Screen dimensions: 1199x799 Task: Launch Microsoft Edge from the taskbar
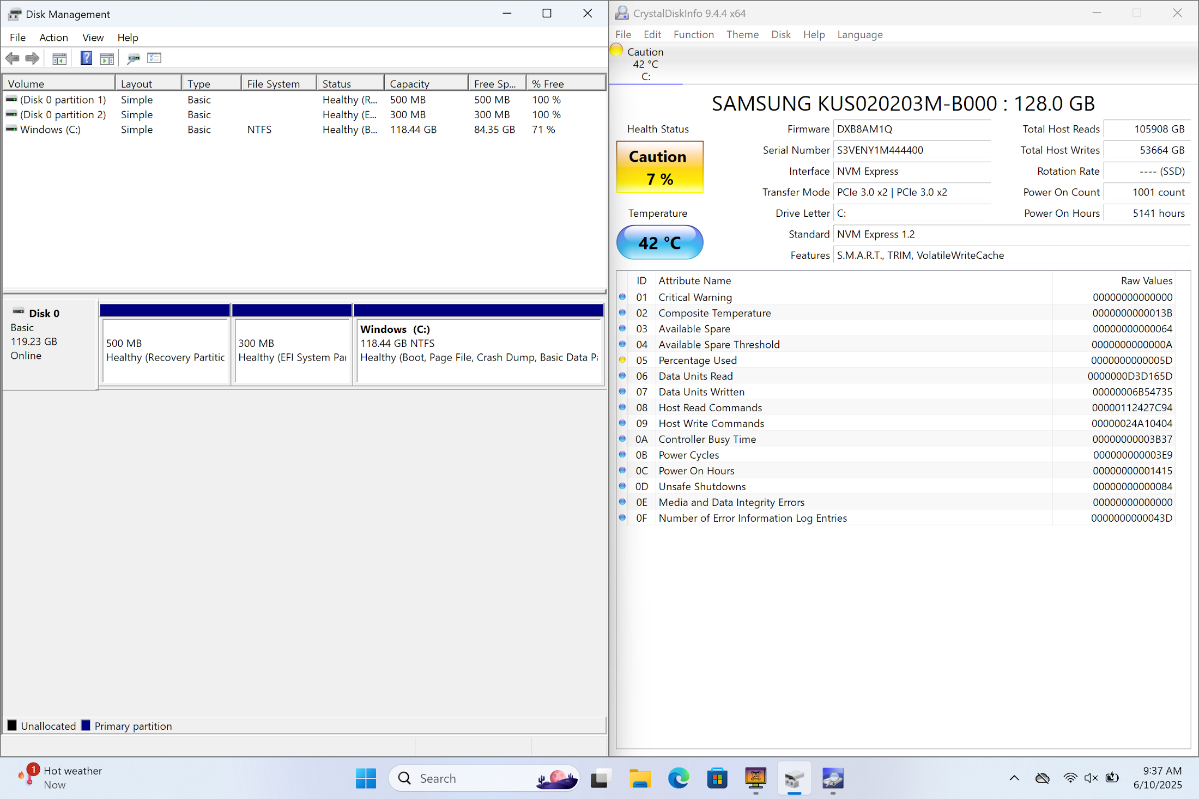pos(679,778)
